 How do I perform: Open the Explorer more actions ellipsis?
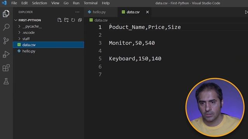pos(77,12)
